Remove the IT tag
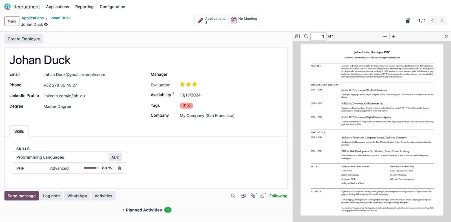451x222 pixels. [189, 106]
